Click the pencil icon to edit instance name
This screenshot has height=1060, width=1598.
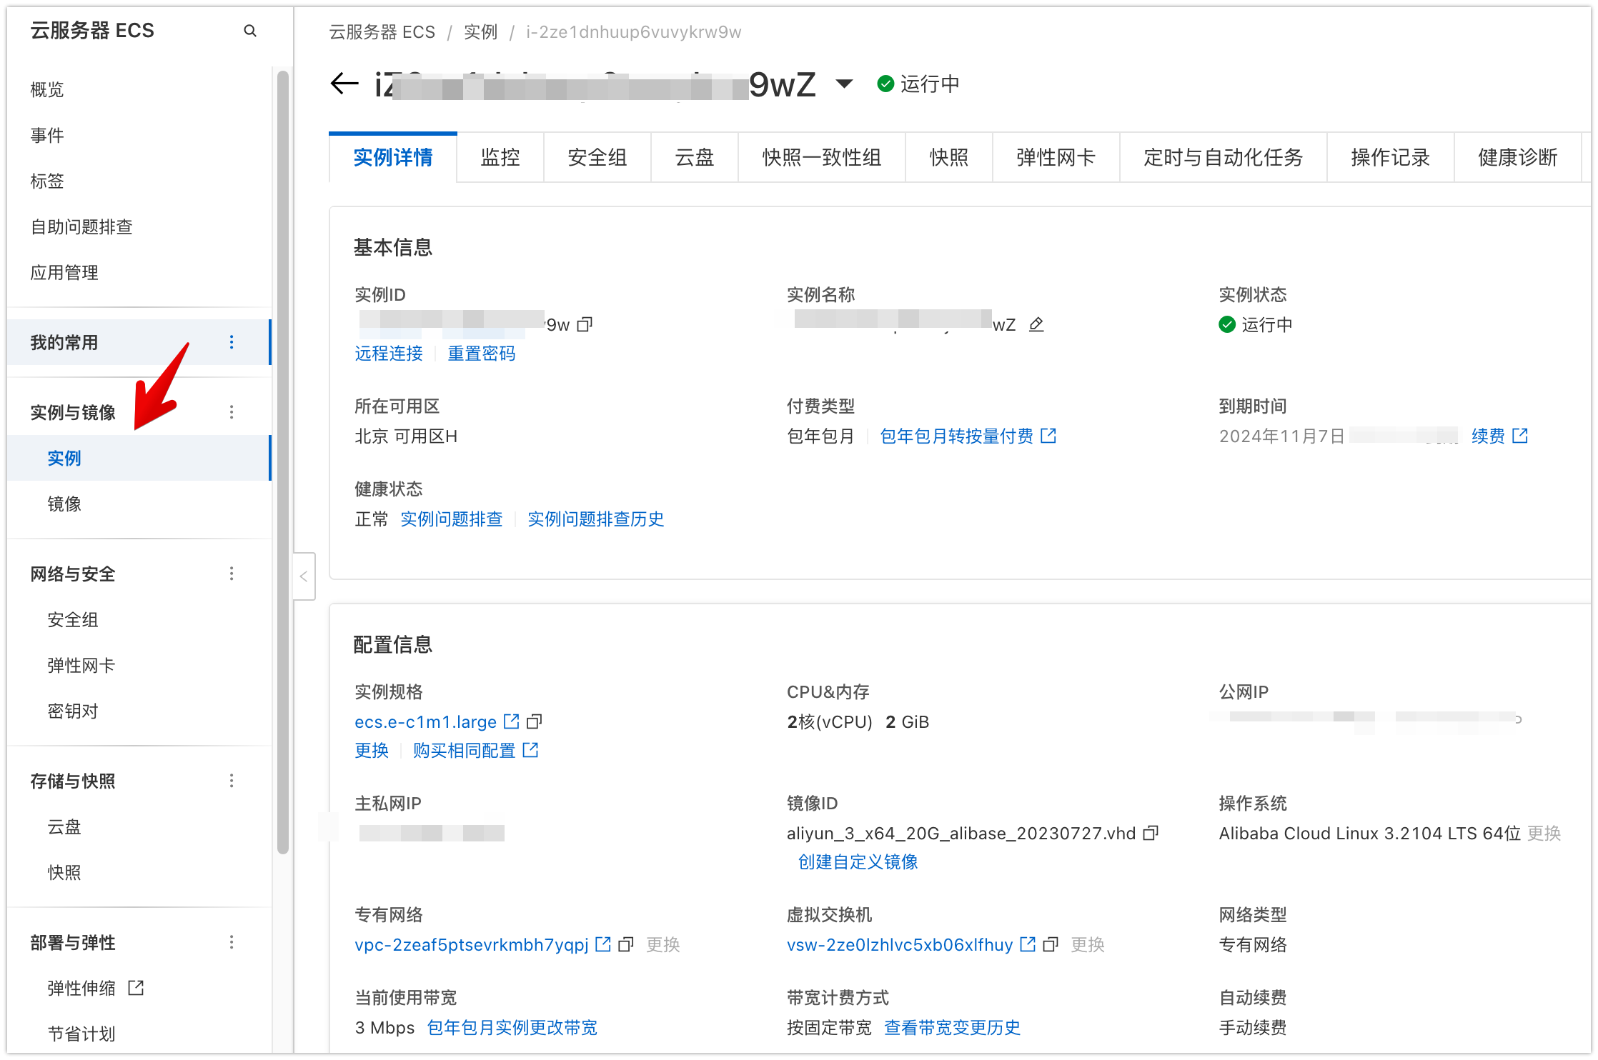[1036, 325]
